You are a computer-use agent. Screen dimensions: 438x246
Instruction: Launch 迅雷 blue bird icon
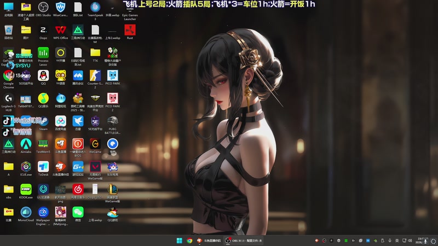(x=78, y=121)
